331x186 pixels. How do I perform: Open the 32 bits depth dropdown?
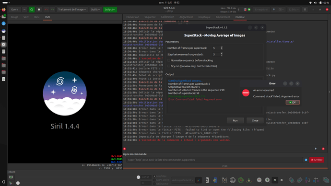point(294,10)
